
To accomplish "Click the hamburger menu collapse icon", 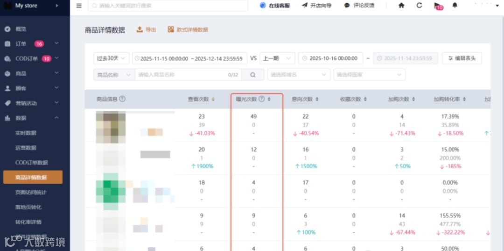I will click(x=79, y=6).
